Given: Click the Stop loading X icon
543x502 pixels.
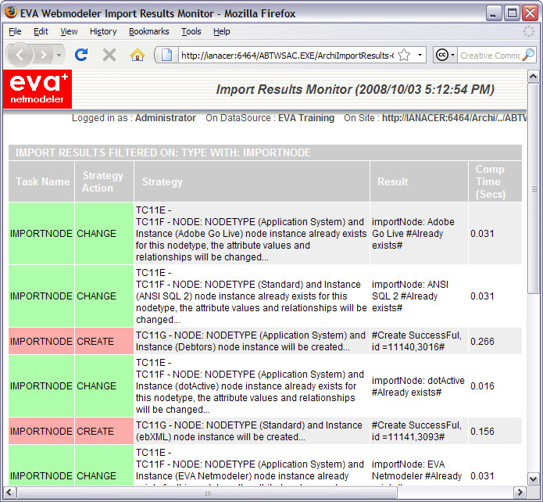Looking at the screenshot, I should point(109,55).
